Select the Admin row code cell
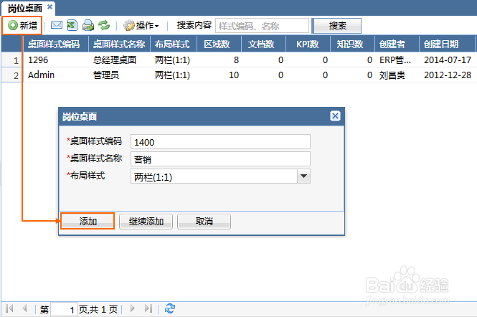Image resolution: width=477 pixels, height=317 pixels. (x=56, y=75)
